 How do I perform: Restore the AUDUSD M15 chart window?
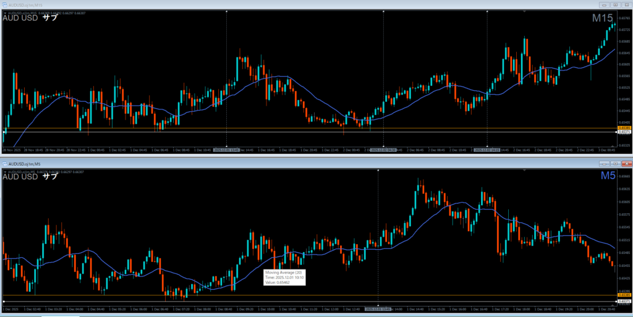(x=615, y=4)
